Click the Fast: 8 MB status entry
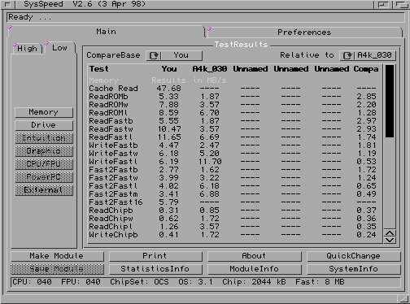The width and height of the screenshot is (410, 304). [320, 282]
